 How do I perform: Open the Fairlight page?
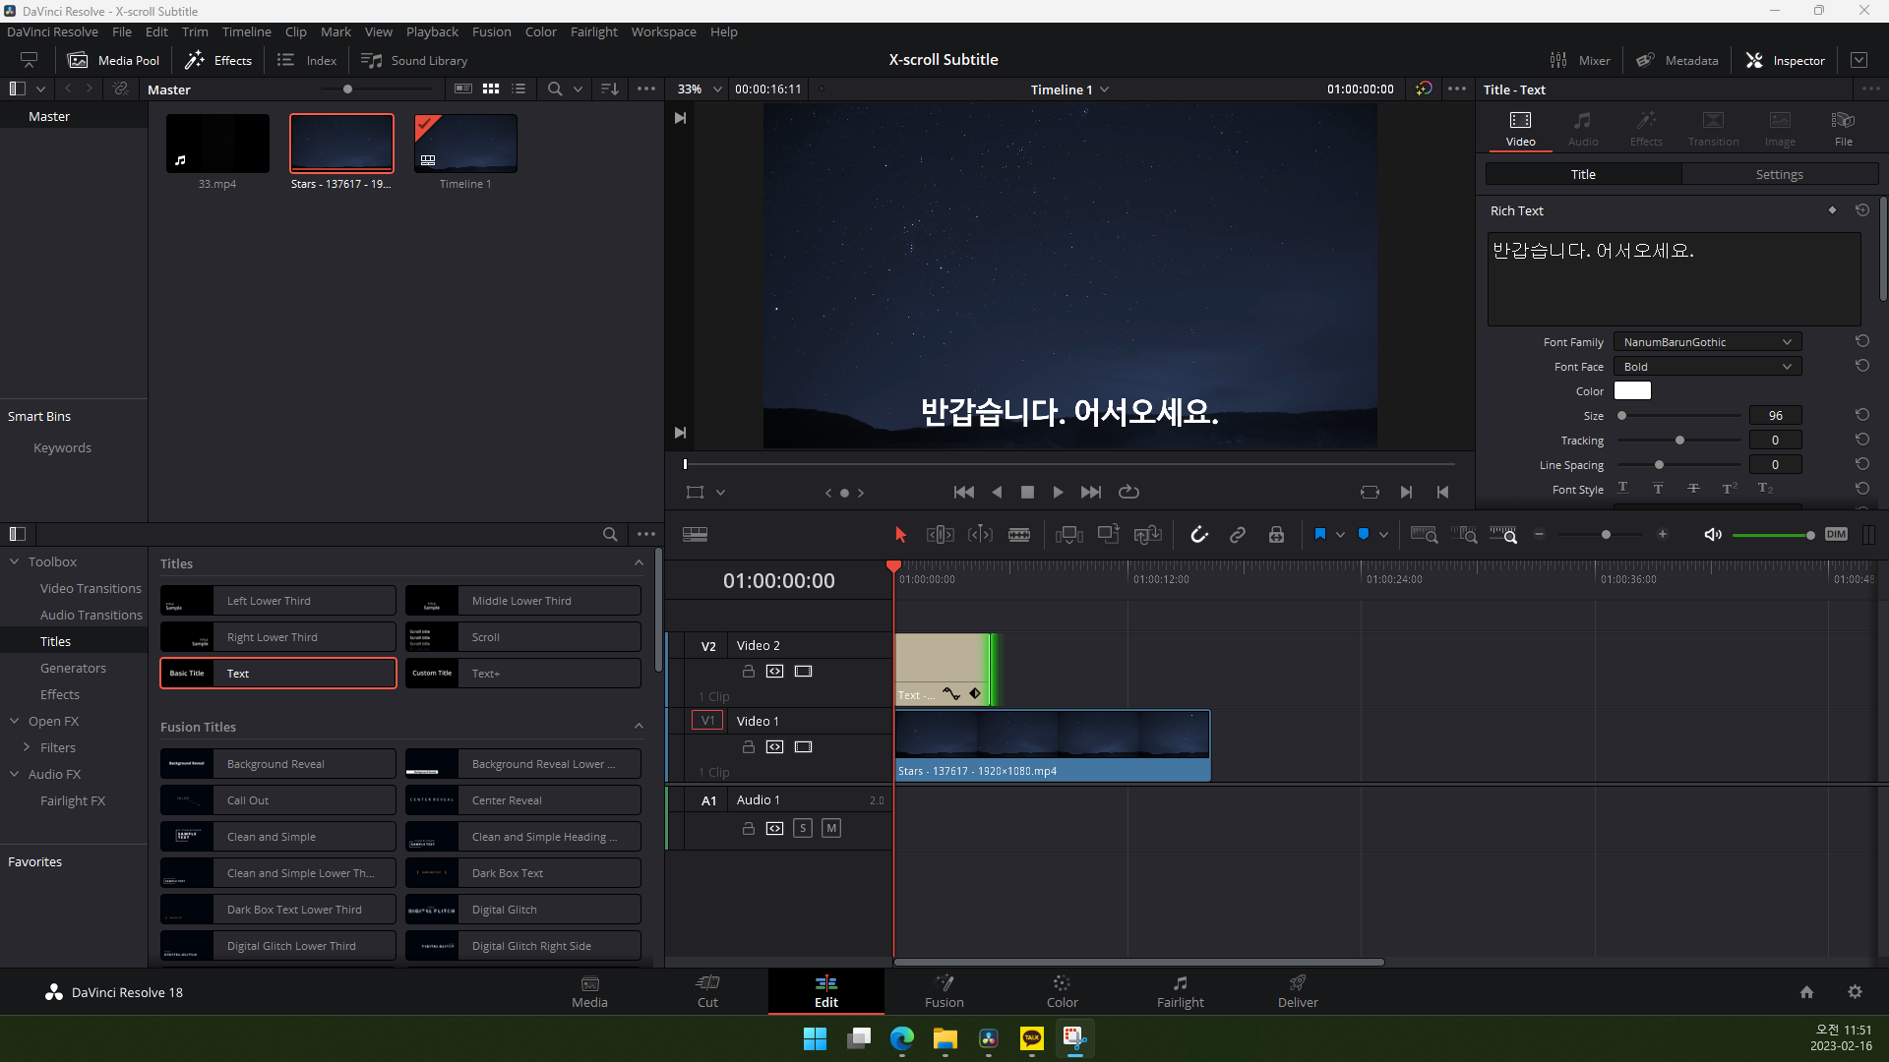pos(1180,991)
